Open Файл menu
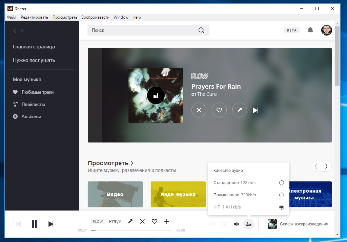Image resolution: width=347 pixels, height=242 pixels. [12, 17]
